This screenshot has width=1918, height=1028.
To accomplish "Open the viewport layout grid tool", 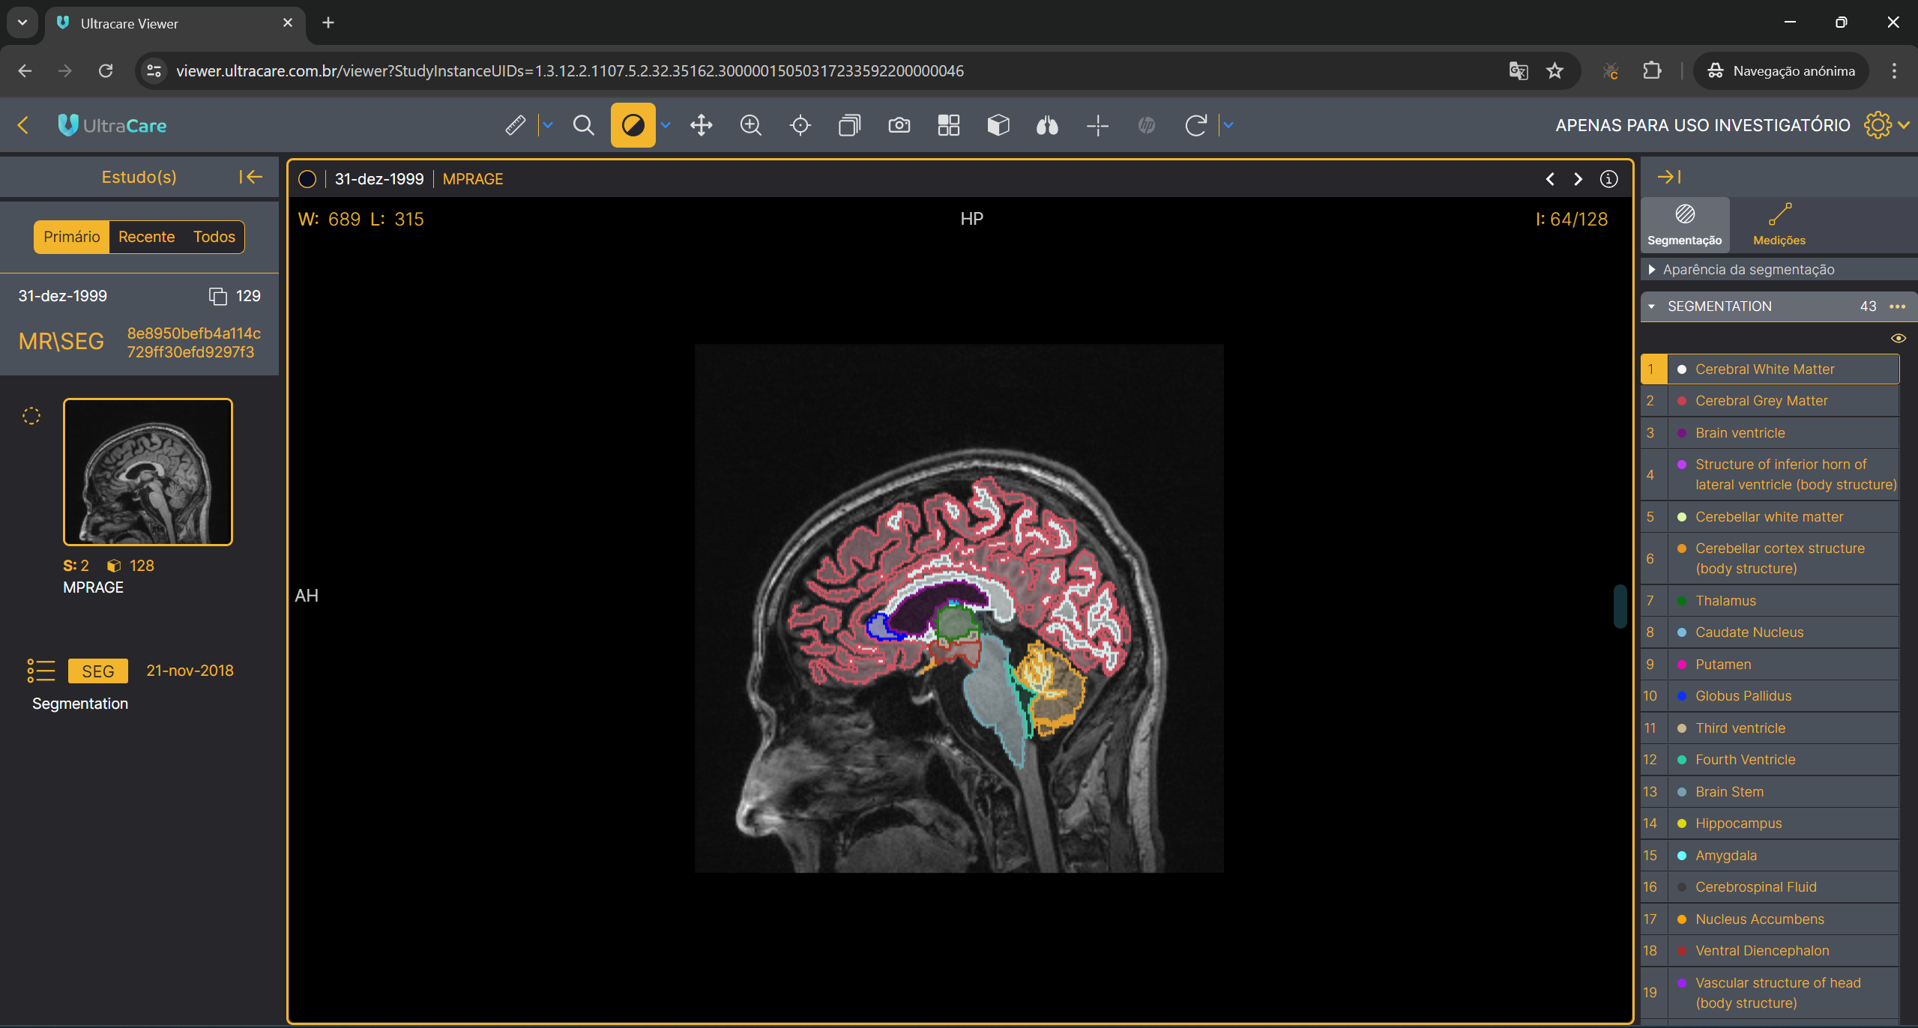I will (x=948, y=125).
